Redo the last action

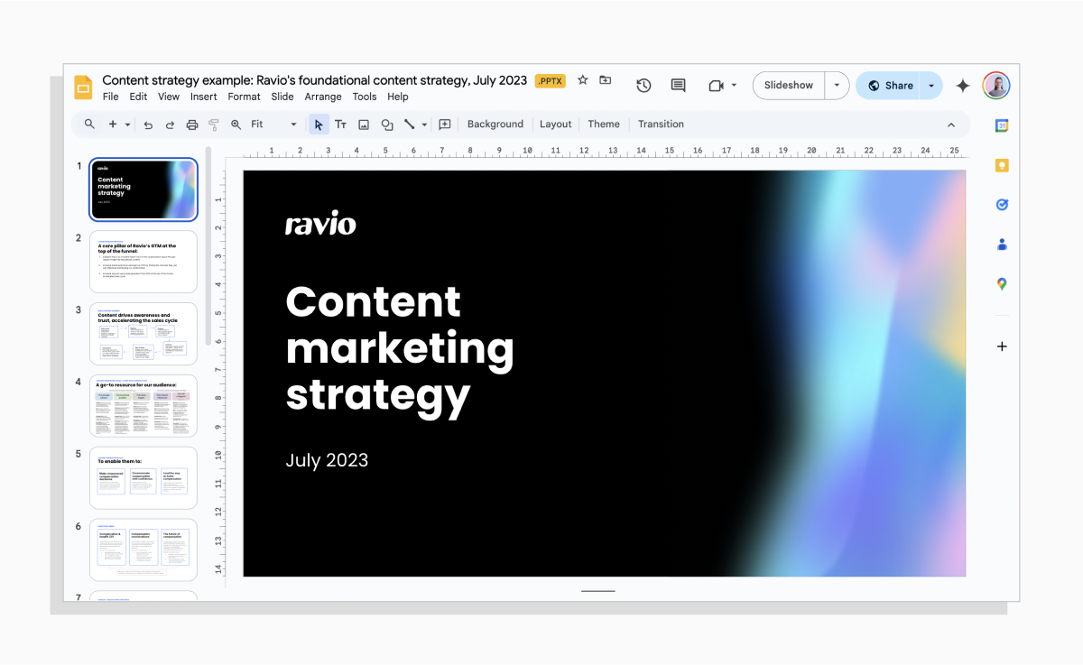click(x=170, y=125)
